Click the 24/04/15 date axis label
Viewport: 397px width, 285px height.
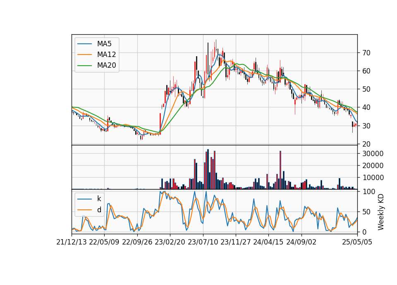pos(268,242)
